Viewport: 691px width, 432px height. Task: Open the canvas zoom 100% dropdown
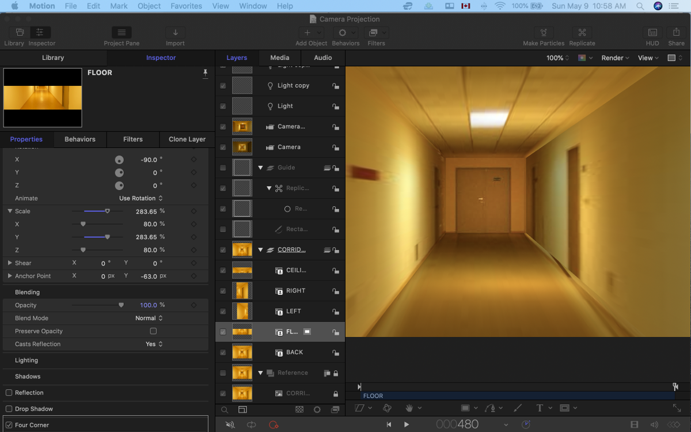coord(558,58)
